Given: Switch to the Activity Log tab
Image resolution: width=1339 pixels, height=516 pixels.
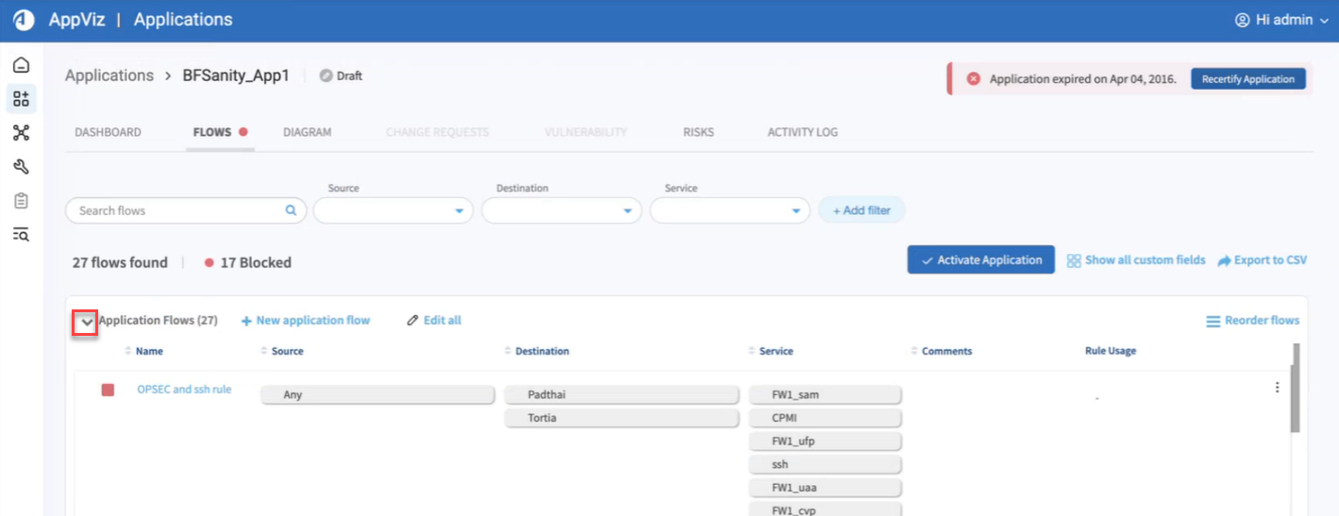Looking at the screenshot, I should point(802,132).
